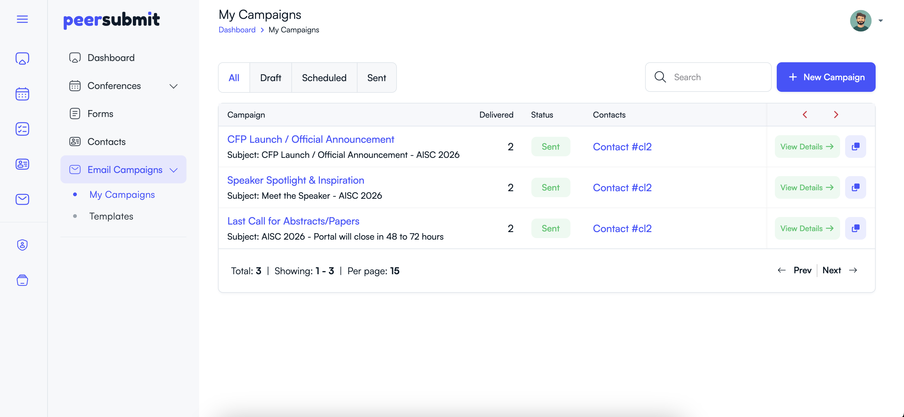Select the calendar Conferences icon in the rail

[x=22, y=94]
